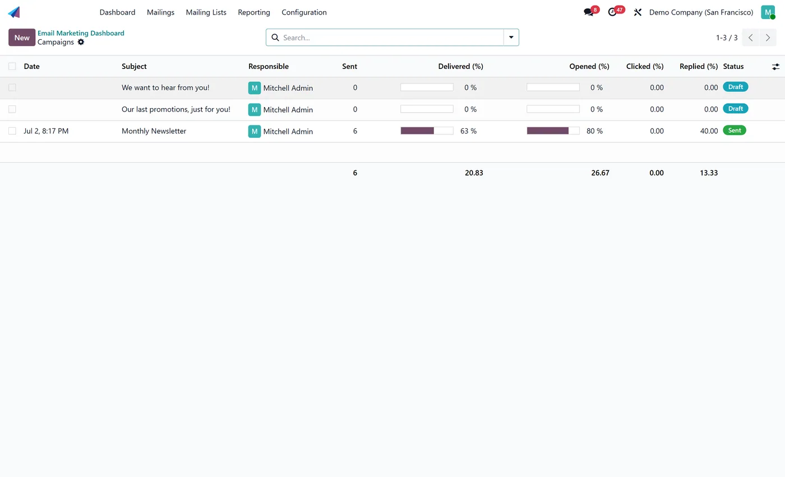Click the 1-3 / 3 pager counter
Viewport: 785px width, 477px height.
[727, 38]
